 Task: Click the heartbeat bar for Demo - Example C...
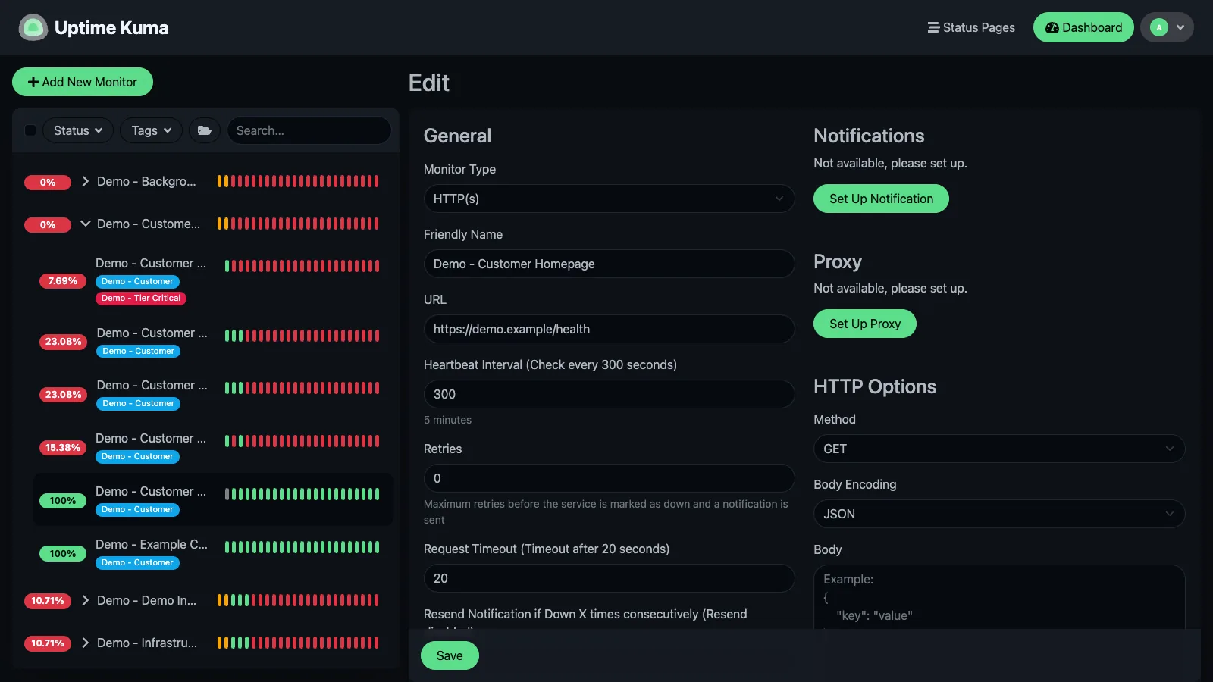302,547
